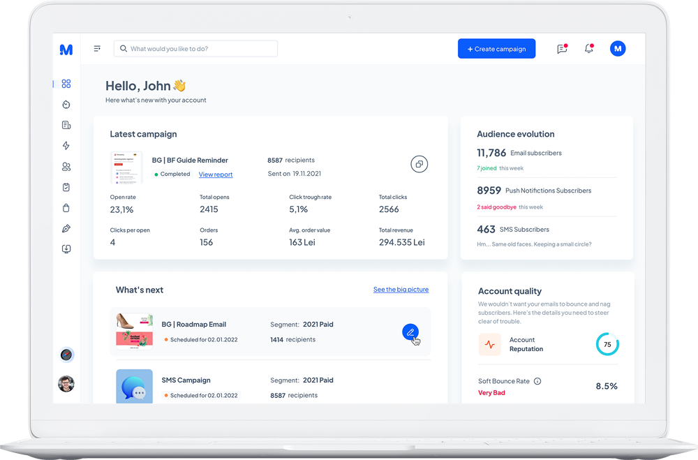
Task: Click the Create campaign button
Action: 496,49
